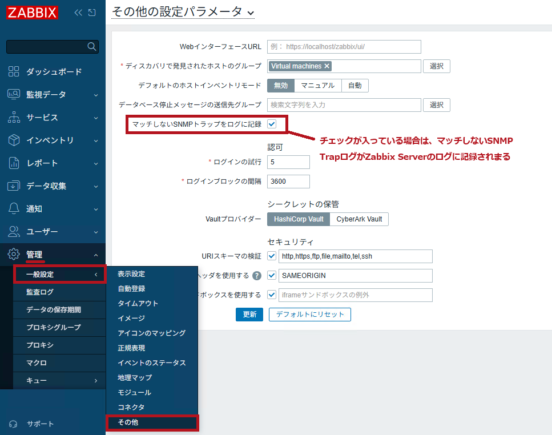
Task: Click the レポート report icon
Action: 13,163
